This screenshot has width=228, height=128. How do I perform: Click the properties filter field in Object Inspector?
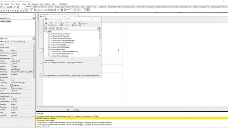click(x=18, y=38)
